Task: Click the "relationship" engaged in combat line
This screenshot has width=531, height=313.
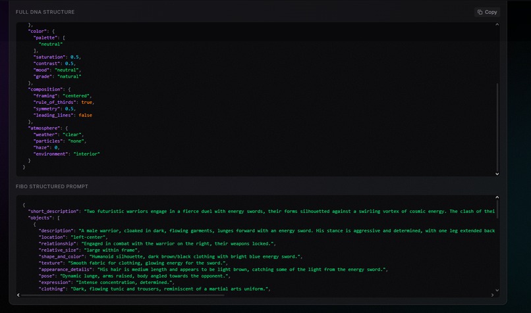Action: click(x=157, y=243)
